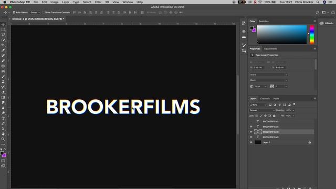Viewport: 336px width, 189px height.
Task: Click the smart object filter icon
Action: coord(289,105)
